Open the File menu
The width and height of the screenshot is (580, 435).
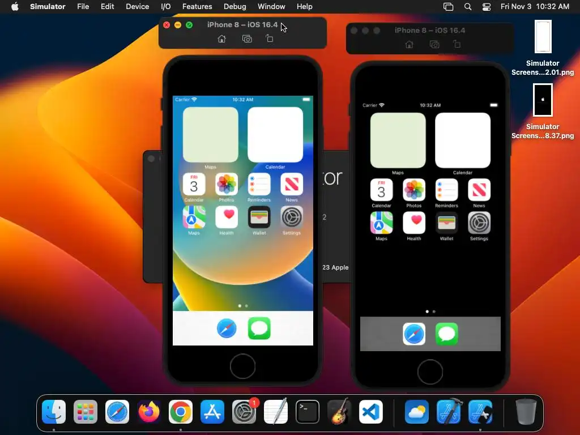tap(83, 7)
